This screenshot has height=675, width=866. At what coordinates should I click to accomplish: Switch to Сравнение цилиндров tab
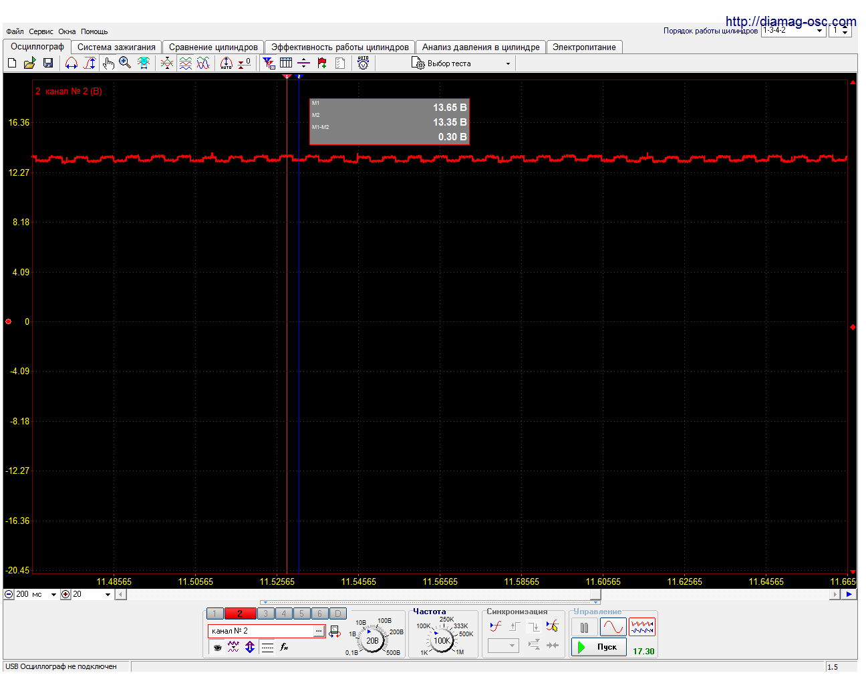click(x=213, y=47)
